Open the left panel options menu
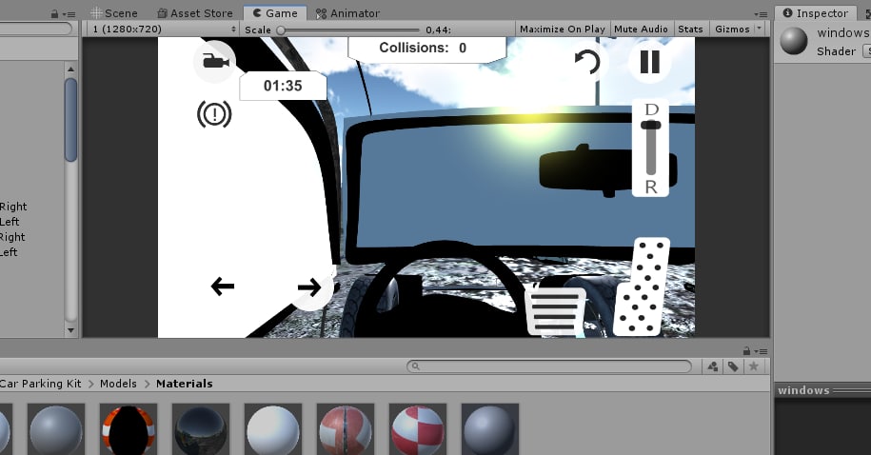Screen dimensions: 871x455 click(x=69, y=14)
